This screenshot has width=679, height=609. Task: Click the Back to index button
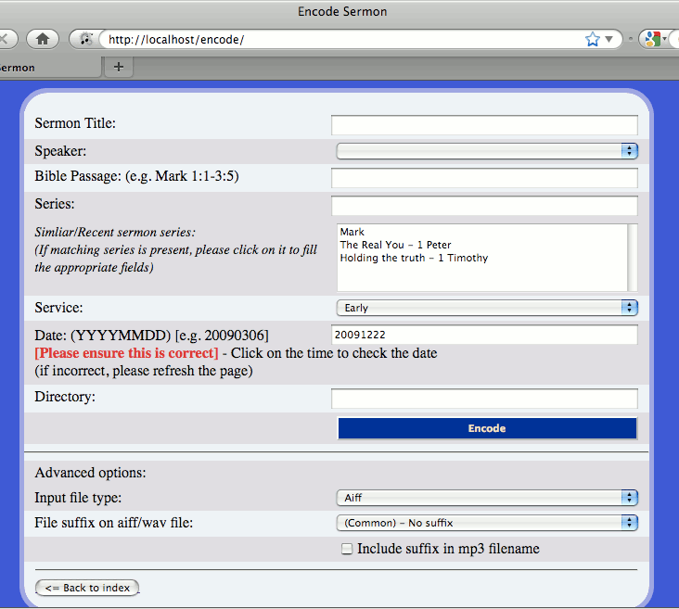87,588
